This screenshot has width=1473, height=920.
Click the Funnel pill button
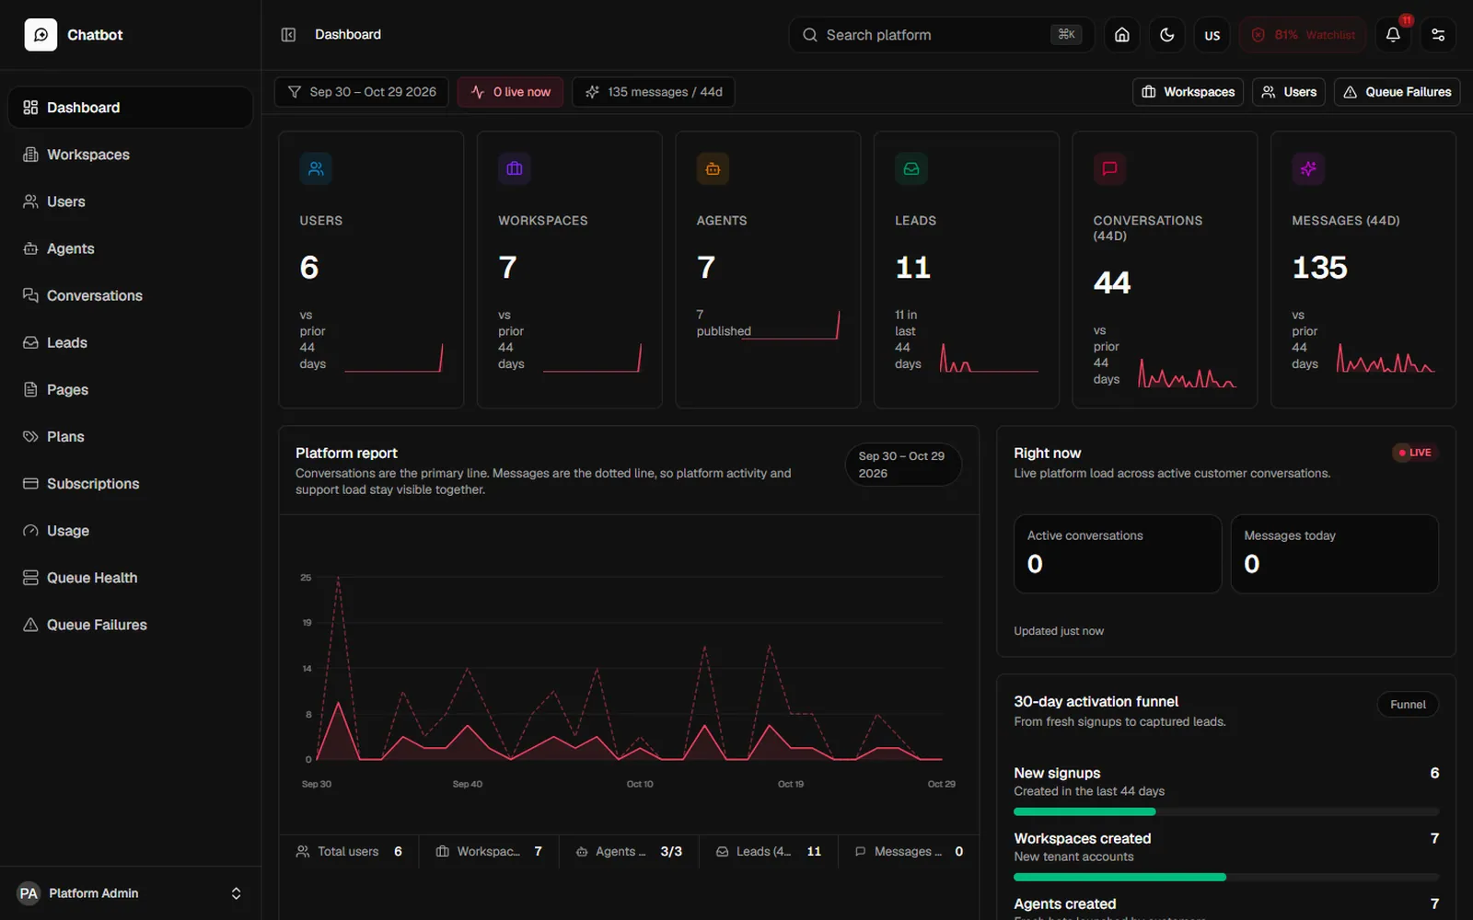click(1408, 705)
